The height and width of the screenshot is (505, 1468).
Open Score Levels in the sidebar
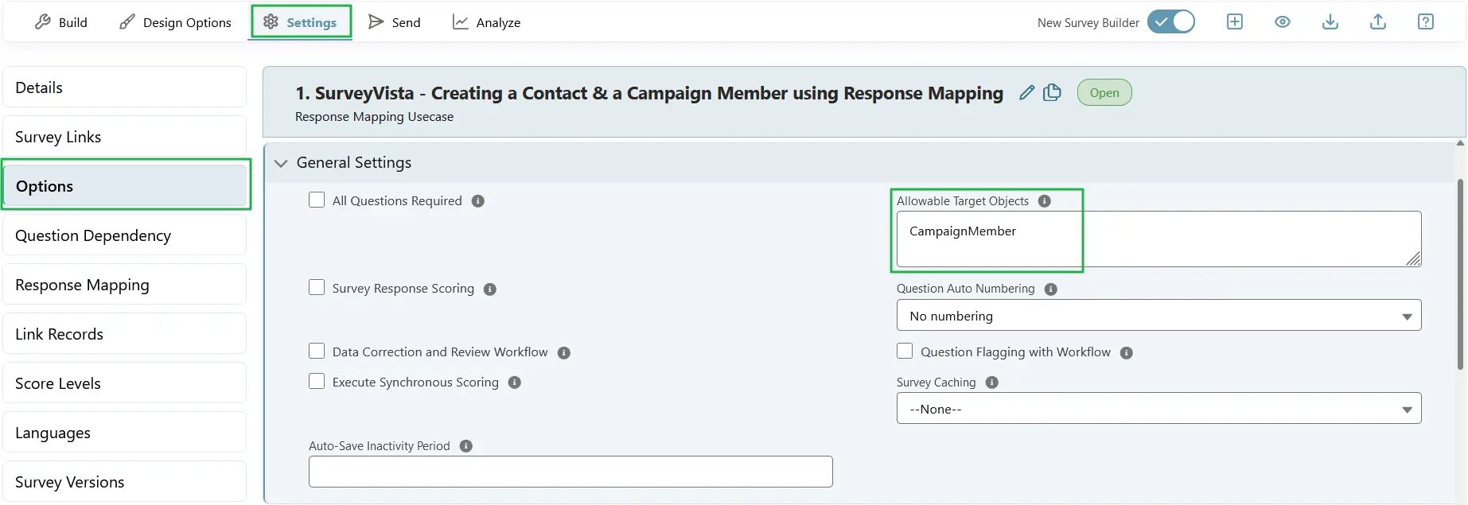pos(125,383)
